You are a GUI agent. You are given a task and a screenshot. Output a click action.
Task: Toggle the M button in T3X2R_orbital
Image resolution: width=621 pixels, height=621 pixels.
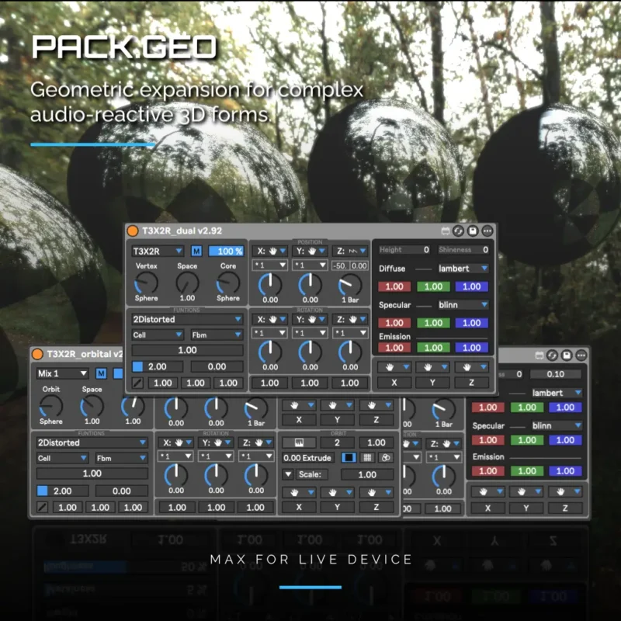(x=102, y=373)
